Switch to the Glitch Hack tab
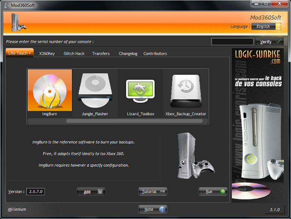The height and width of the screenshot is (219, 291). pyautogui.click(x=74, y=54)
